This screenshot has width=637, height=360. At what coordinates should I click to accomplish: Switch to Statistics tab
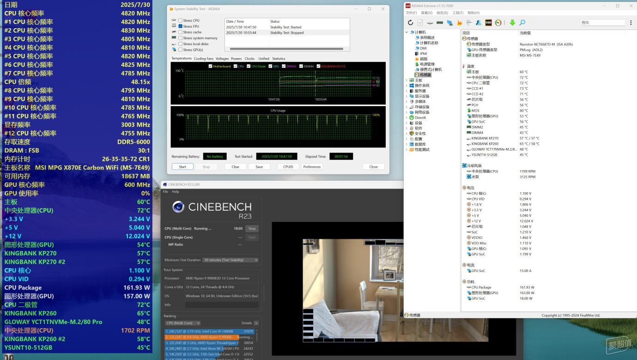(x=279, y=59)
